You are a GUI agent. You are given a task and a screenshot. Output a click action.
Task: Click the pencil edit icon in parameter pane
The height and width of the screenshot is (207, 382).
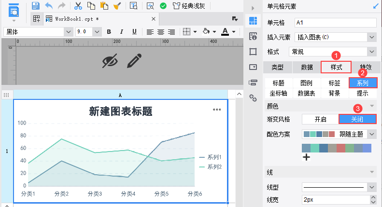[134, 61]
